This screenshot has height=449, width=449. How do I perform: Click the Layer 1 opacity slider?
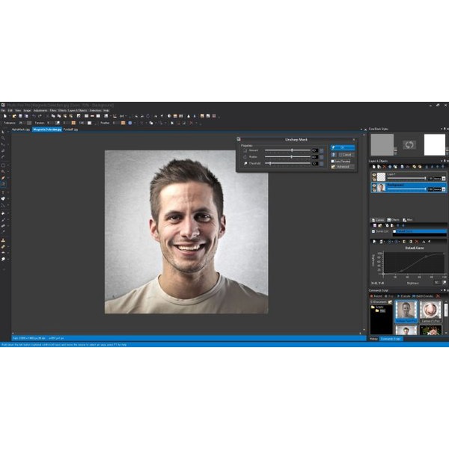406,178
